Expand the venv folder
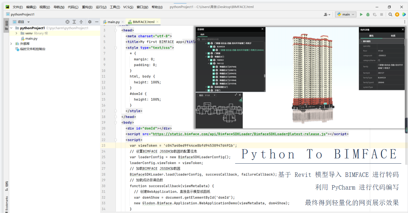 [17, 33]
